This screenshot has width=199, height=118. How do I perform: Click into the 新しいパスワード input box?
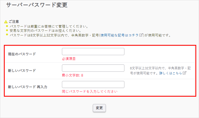click(93, 68)
